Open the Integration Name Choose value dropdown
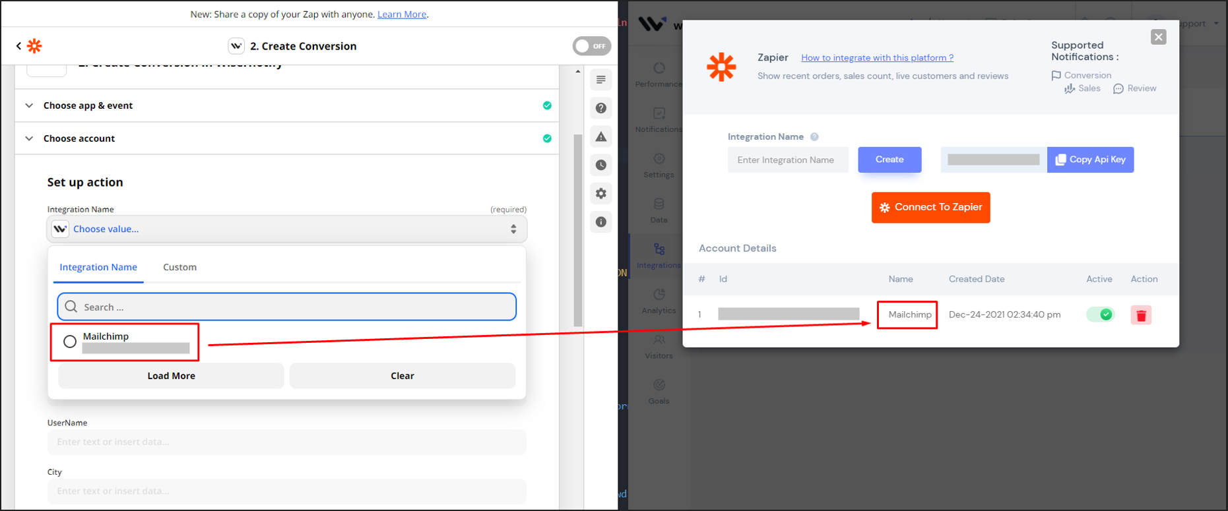 click(x=287, y=229)
